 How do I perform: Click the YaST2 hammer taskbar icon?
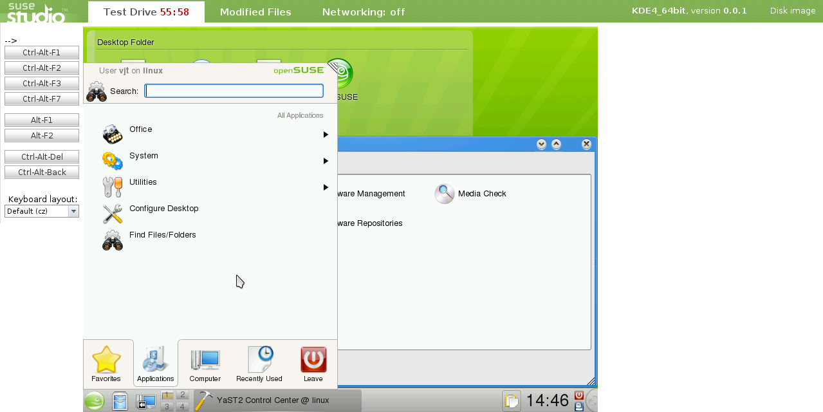(203, 400)
